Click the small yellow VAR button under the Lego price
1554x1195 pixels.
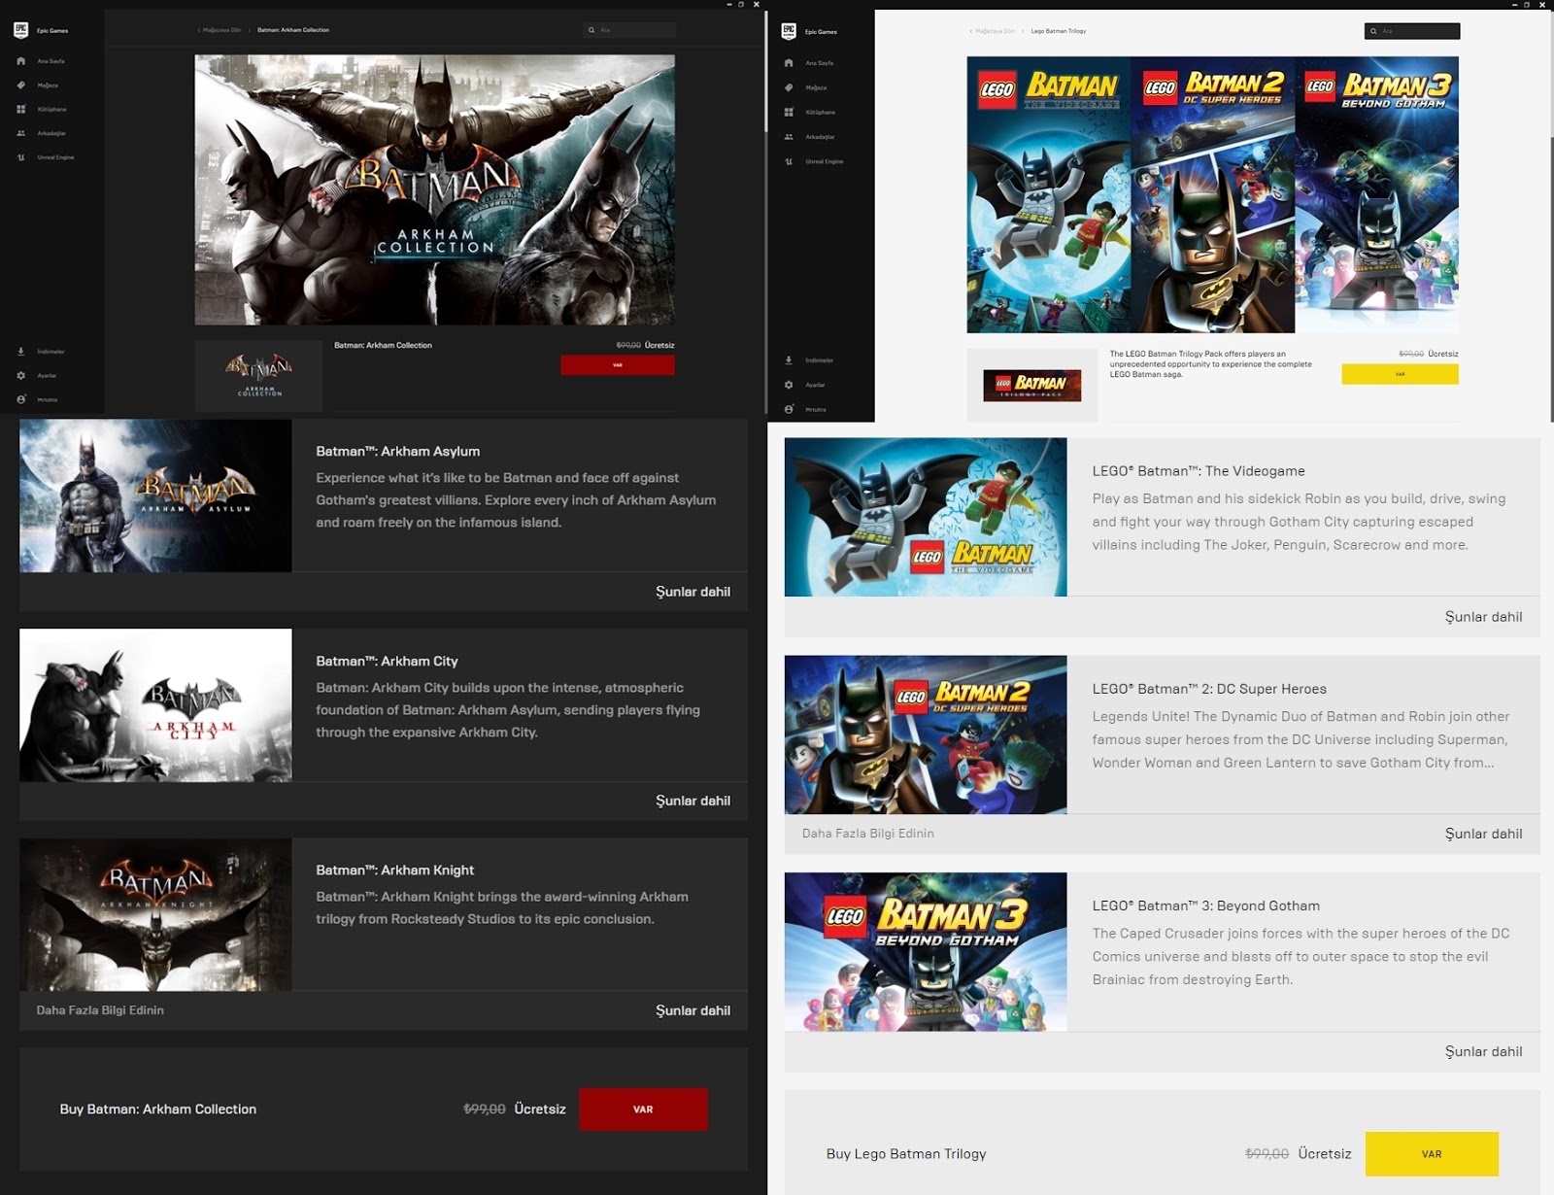[1400, 374]
